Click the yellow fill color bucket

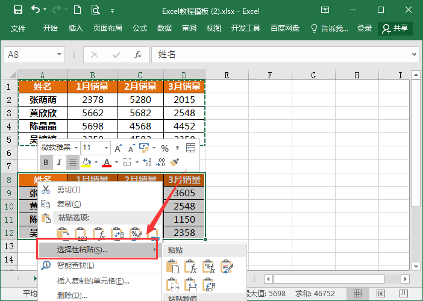86,162
